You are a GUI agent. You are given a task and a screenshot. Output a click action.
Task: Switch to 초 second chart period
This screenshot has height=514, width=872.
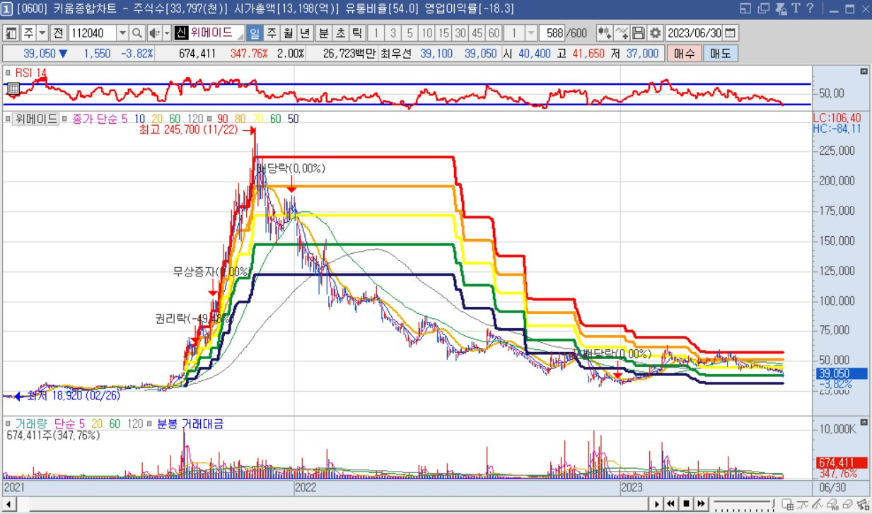[340, 33]
